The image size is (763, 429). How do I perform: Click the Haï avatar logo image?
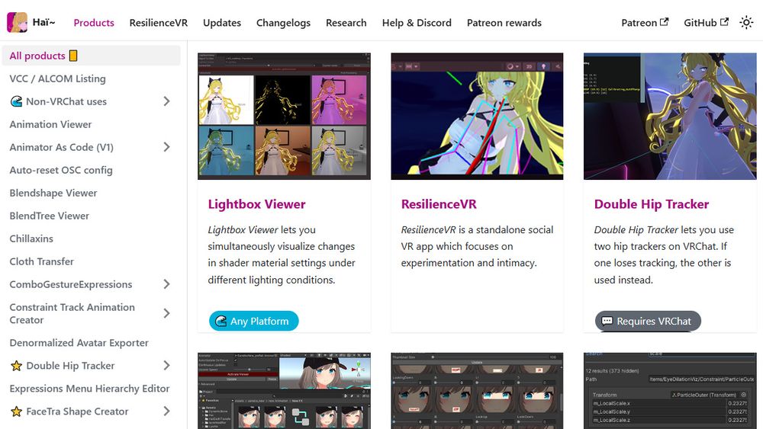click(17, 22)
